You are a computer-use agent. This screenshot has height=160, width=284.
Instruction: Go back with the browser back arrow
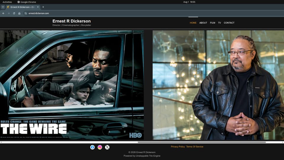[3, 13]
